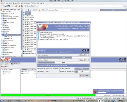This screenshot has width=127, height=102.
Task: Collapse the selected Movie folder node
Action: click(x=1, y=35)
